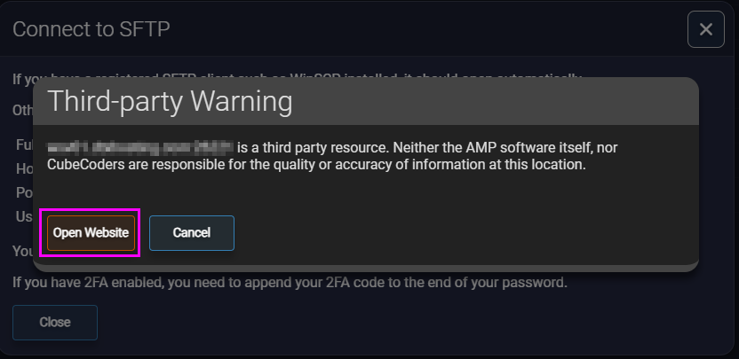Click the X icon on Connect to SFTP dialog
Image resolution: width=739 pixels, height=359 pixels.
click(x=706, y=29)
